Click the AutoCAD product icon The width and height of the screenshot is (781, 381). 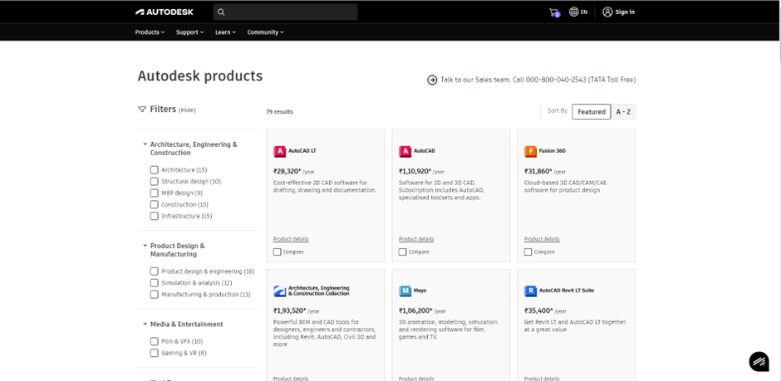point(405,151)
